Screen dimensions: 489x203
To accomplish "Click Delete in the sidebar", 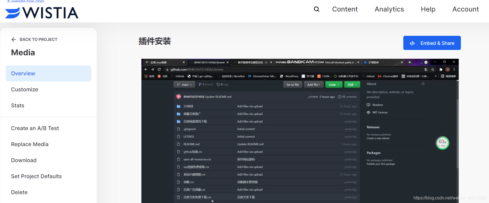I will pyautogui.click(x=19, y=192).
